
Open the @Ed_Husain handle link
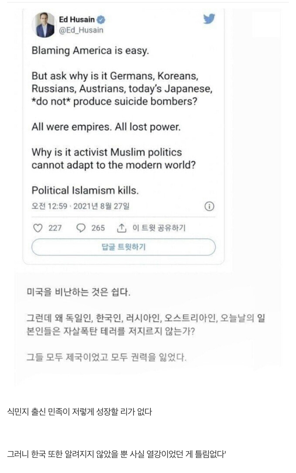pos(81,30)
